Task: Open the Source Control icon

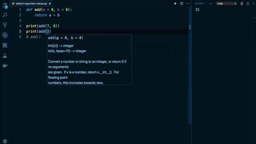Action: pos(5,25)
